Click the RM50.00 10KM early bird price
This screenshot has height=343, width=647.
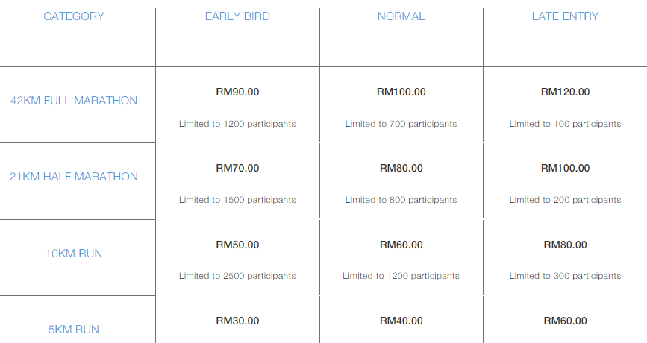pyautogui.click(x=237, y=245)
